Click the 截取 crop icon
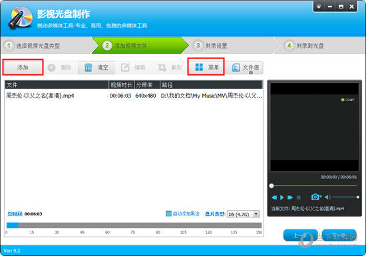Image resolution: width=366 pixels, height=256 pixels. [x=162, y=68]
